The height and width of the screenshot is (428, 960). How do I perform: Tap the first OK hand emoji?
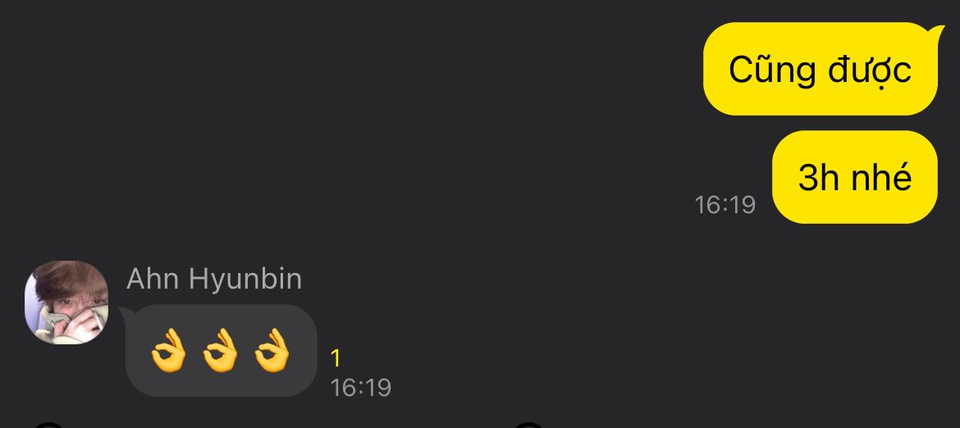(168, 350)
